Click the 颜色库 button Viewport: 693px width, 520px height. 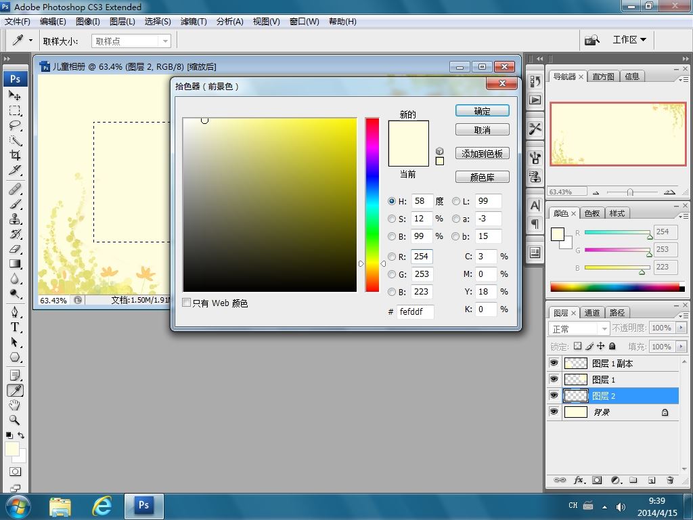click(x=482, y=177)
